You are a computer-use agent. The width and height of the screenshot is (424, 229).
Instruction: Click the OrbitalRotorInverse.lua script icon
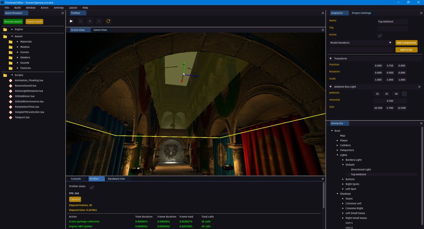click(x=11, y=101)
